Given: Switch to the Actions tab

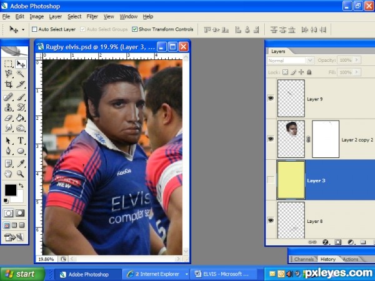Looking at the screenshot, I should [350, 259].
